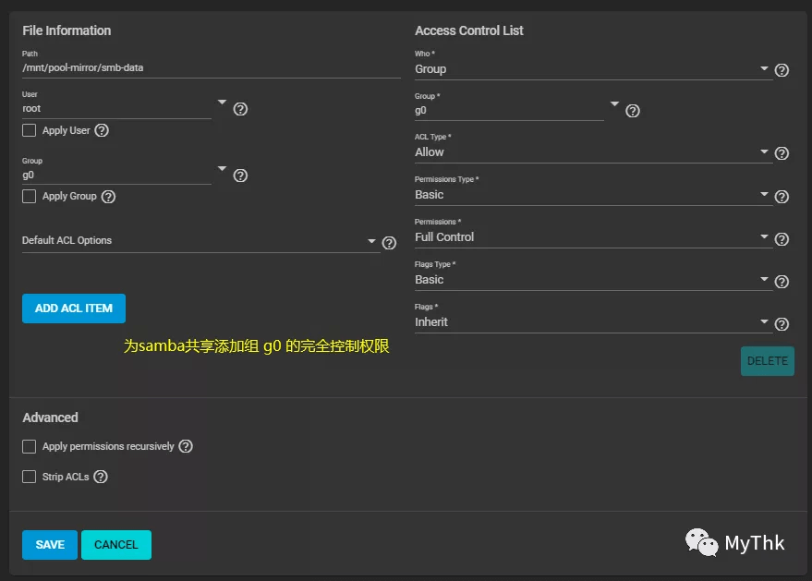Open help for ACL Group g0 field

point(633,111)
